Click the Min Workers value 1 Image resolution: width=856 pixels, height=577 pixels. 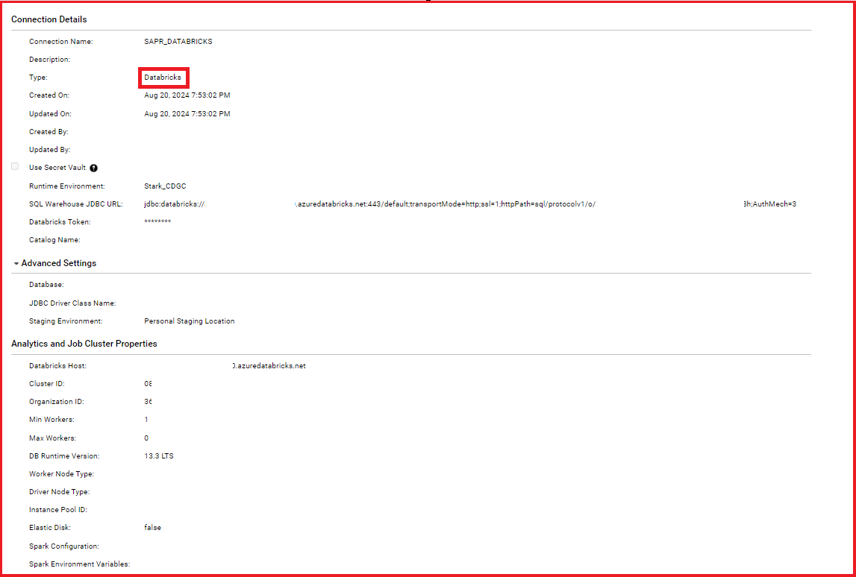pyautogui.click(x=146, y=420)
